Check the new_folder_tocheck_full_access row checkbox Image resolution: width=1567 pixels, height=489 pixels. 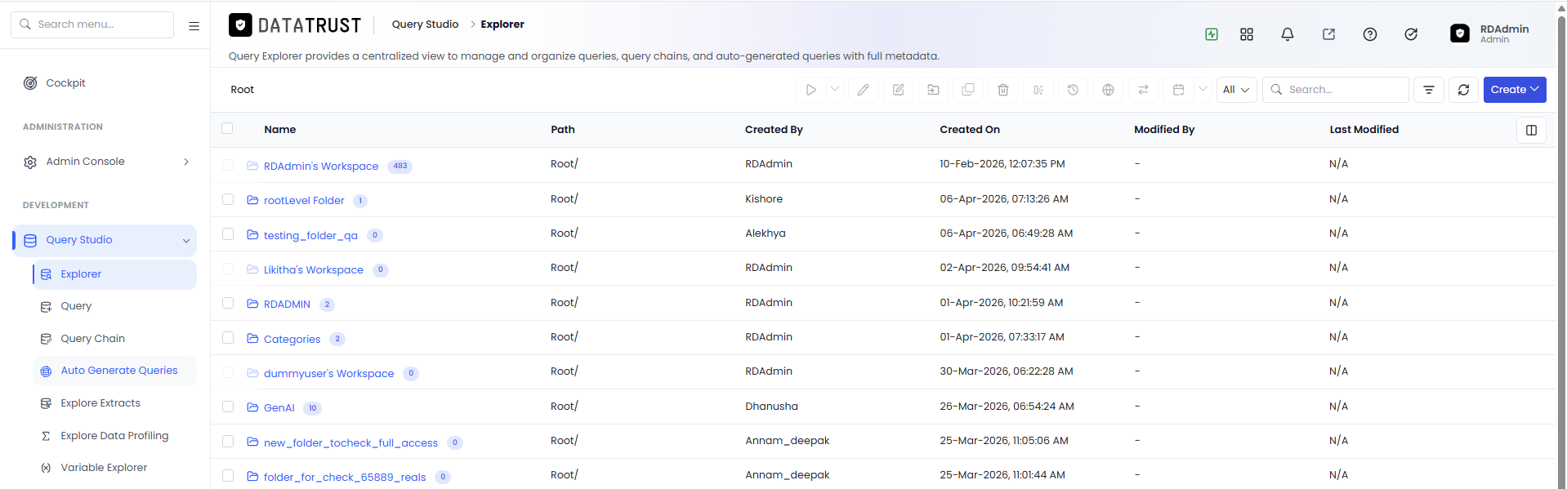(228, 441)
